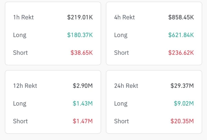Image resolution: width=207 pixels, height=140 pixels.
Task: Select the 12h Rekt total $2.90M
Action: (x=83, y=86)
